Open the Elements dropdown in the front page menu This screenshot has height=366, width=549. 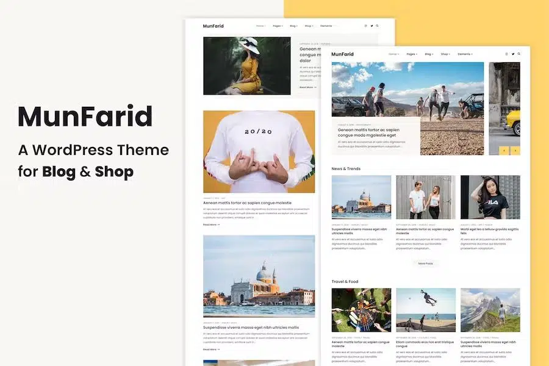point(465,54)
